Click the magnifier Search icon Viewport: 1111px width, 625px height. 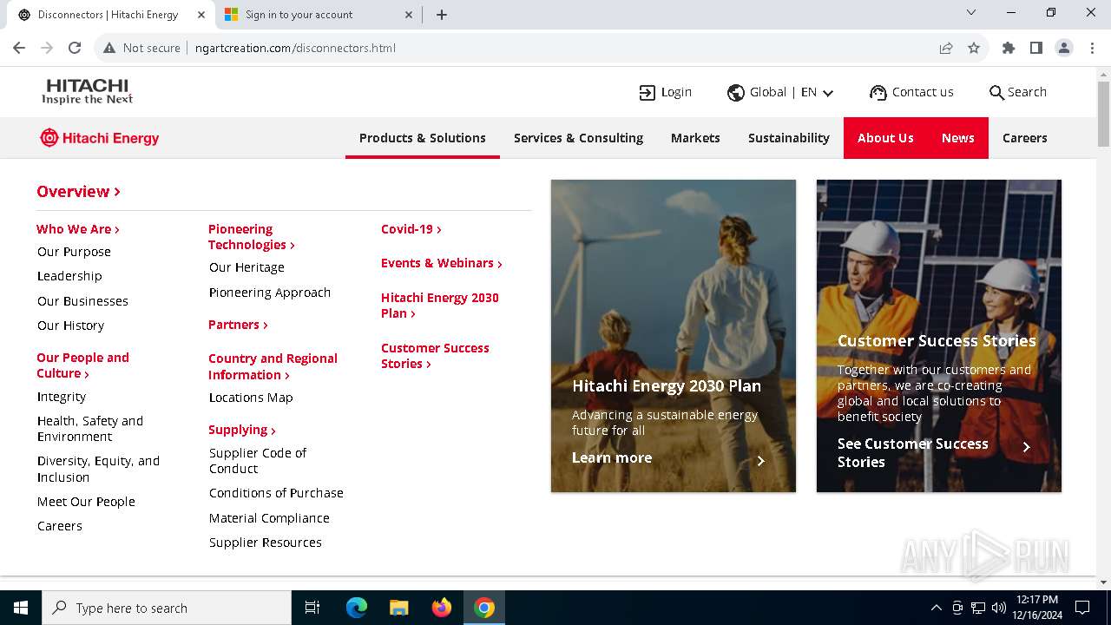(x=996, y=93)
